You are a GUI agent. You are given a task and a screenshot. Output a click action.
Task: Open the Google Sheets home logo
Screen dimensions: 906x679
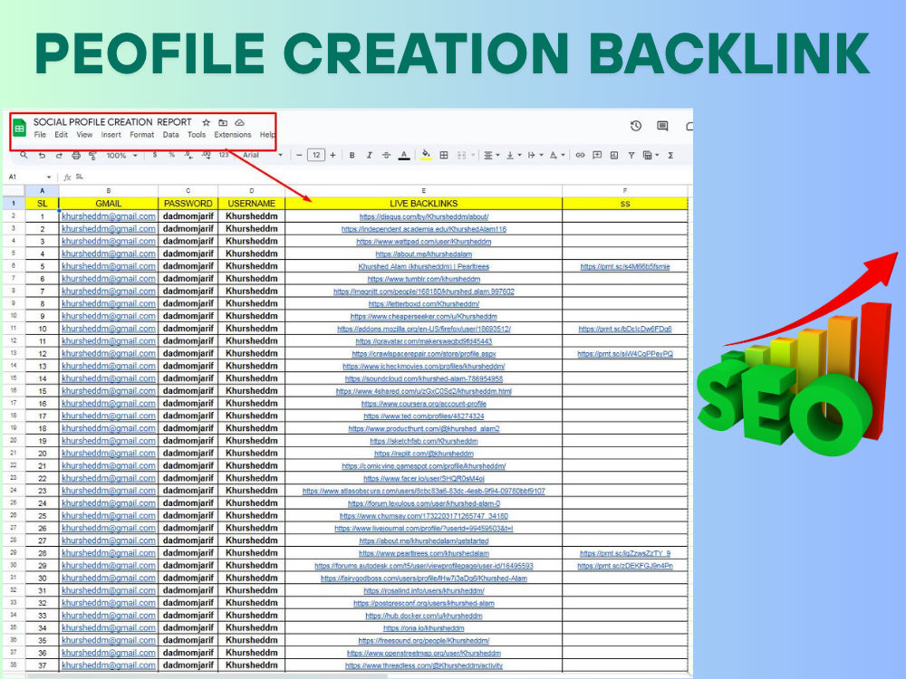coord(20,129)
